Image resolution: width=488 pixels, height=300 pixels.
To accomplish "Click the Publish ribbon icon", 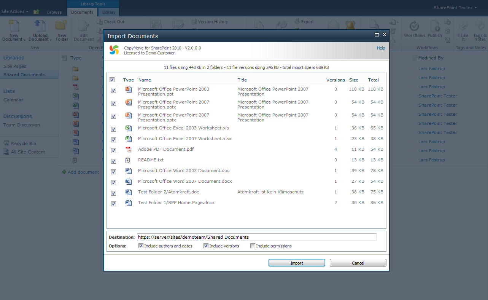I will [435, 26].
